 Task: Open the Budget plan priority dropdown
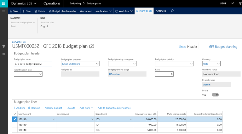click(x=191, y=64)
